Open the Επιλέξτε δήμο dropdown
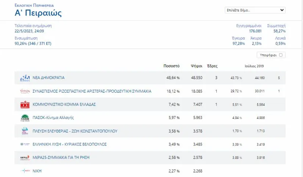Image resolution: width=303 pixels, height=177 pixels. click(x=255, y=10)
